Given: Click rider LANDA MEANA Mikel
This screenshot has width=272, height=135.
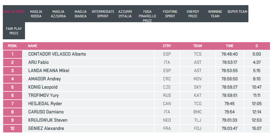Looking at the screenshot, I should [x=49, y=71].
